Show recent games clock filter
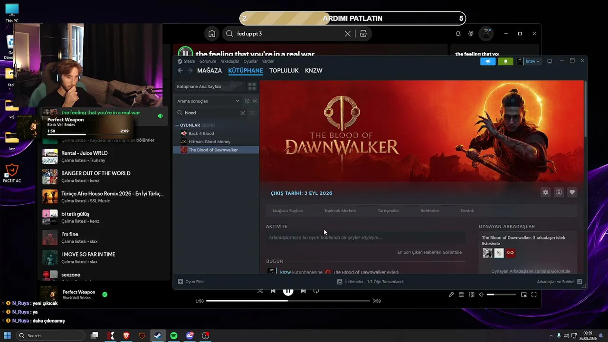 (x=247, y=101)
